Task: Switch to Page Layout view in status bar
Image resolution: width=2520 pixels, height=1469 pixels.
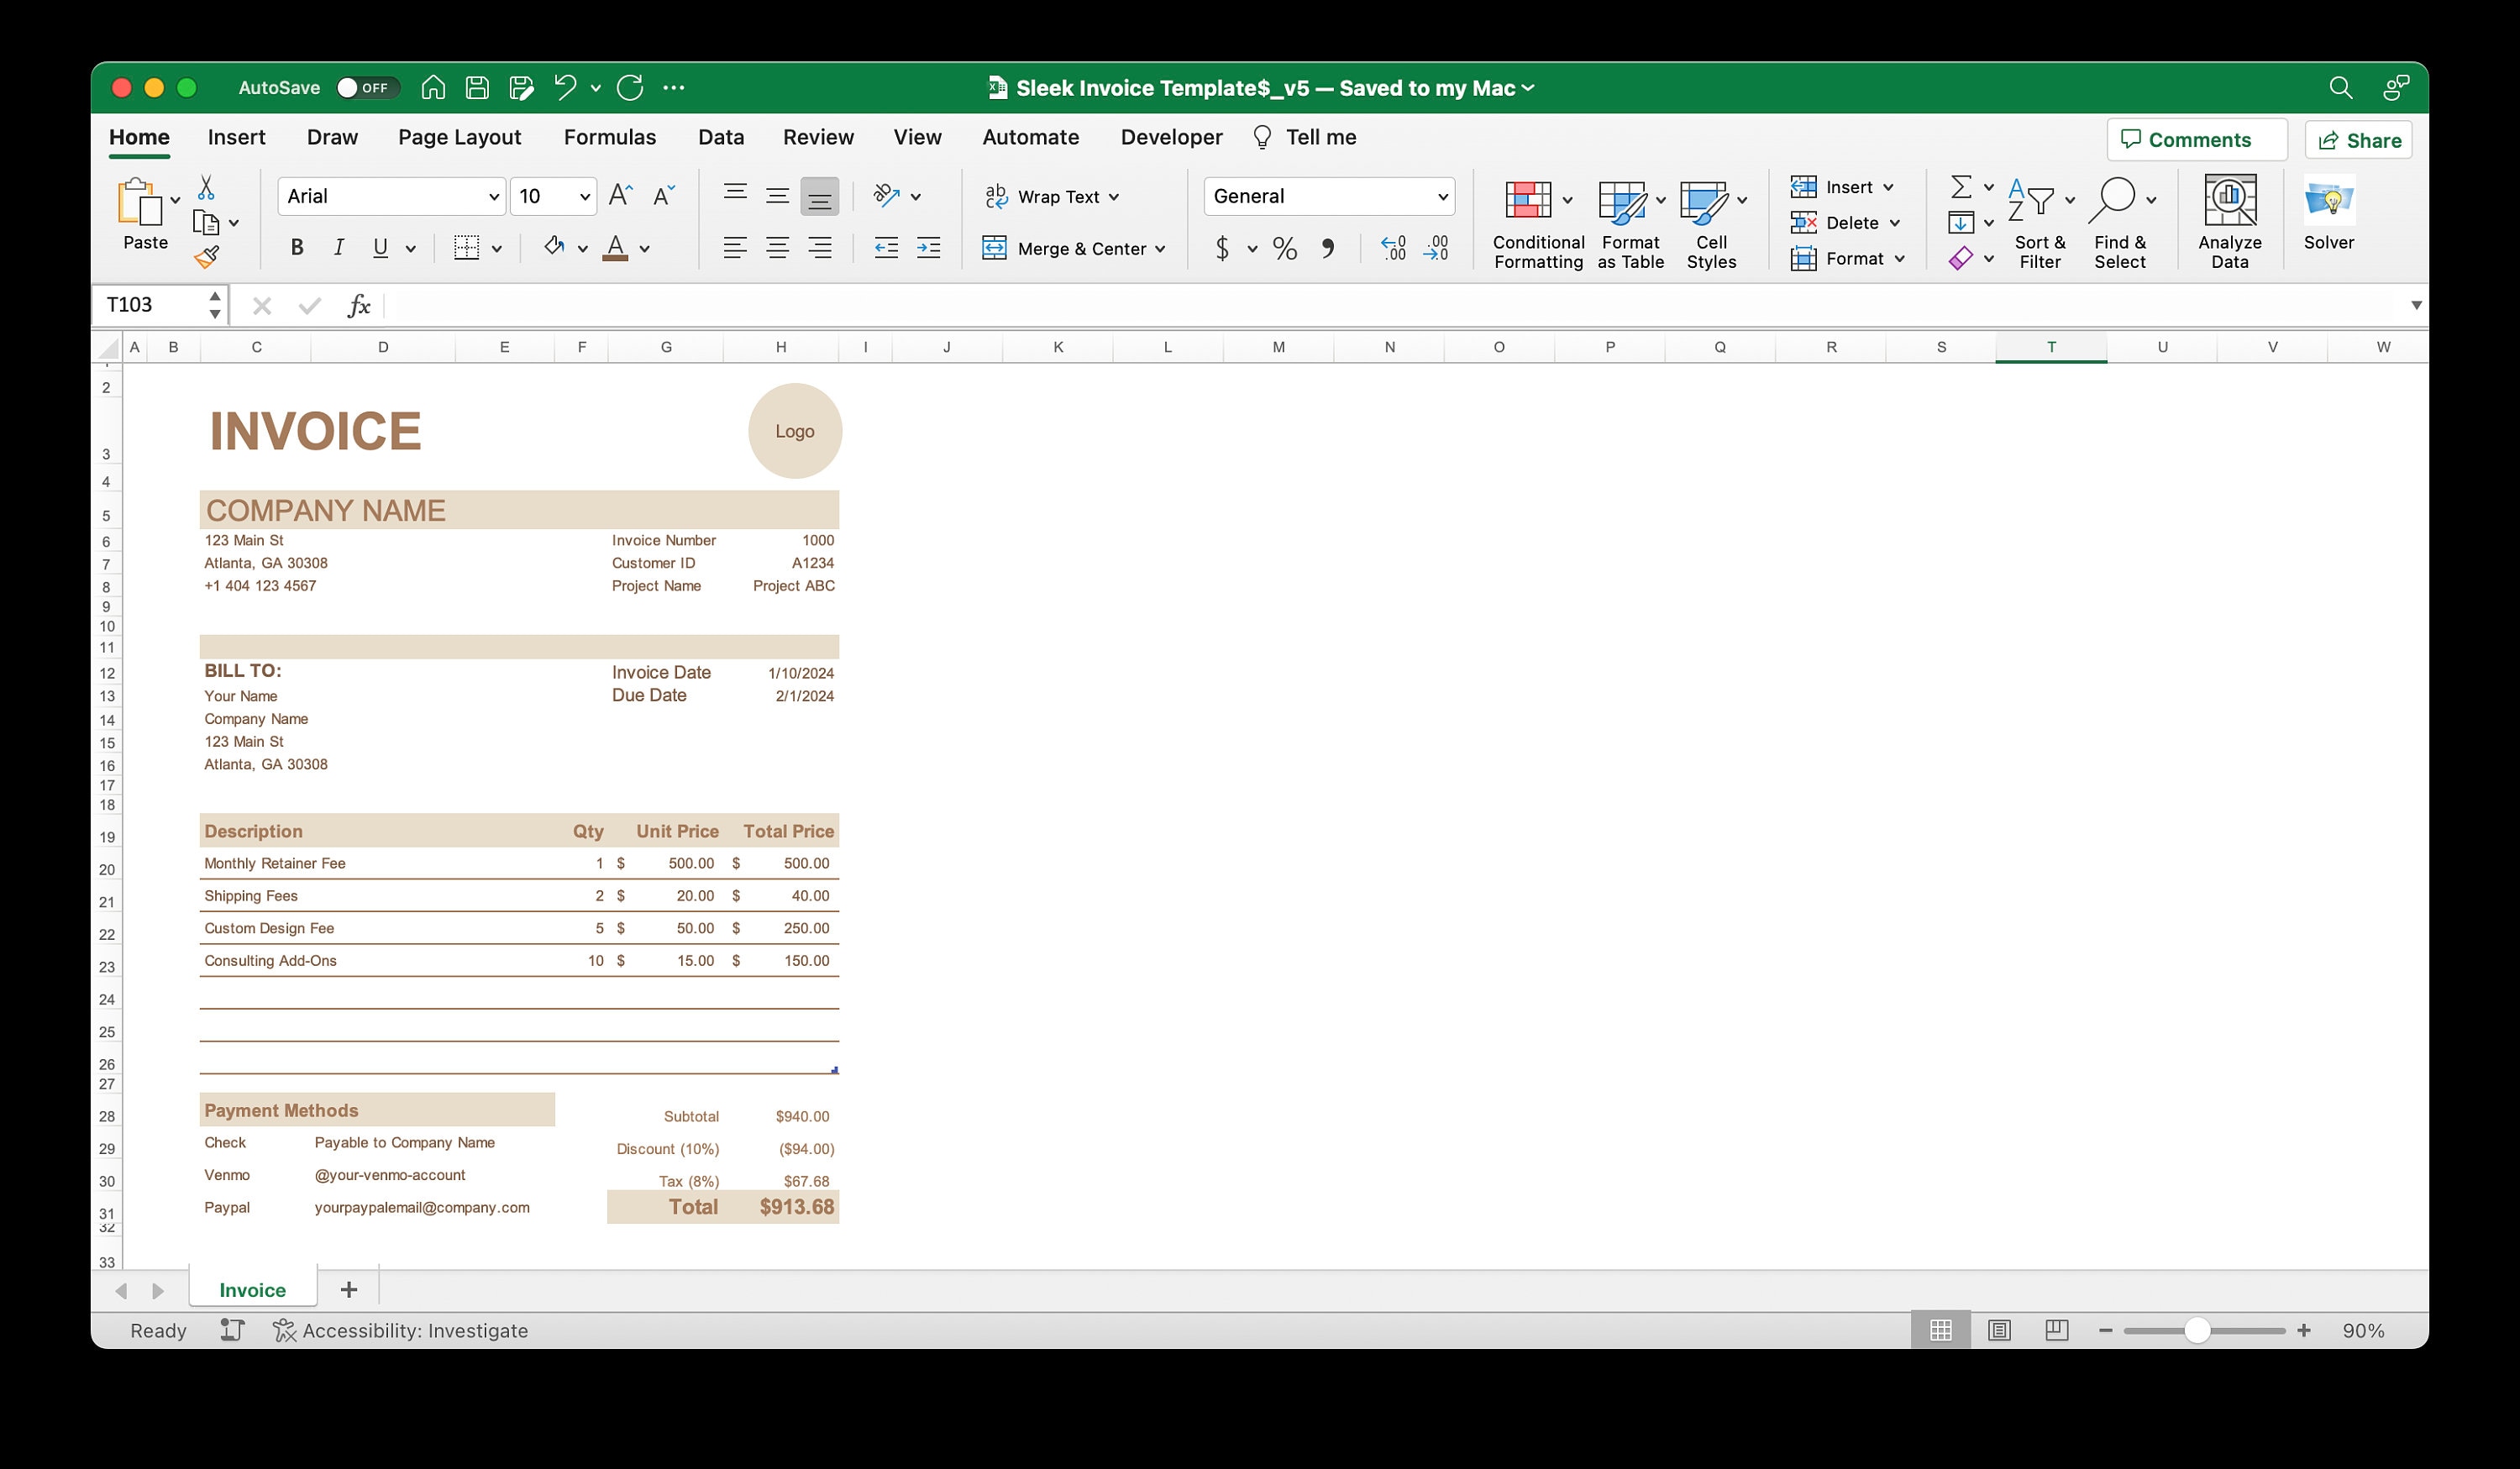Action: [1999, 1330]
